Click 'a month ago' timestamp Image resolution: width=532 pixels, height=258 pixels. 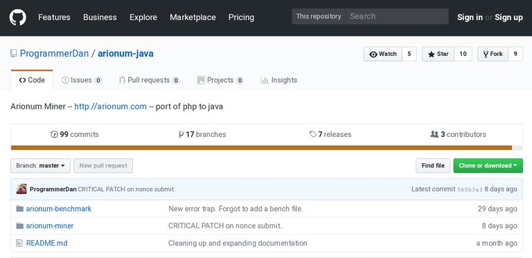pos(497,243)
